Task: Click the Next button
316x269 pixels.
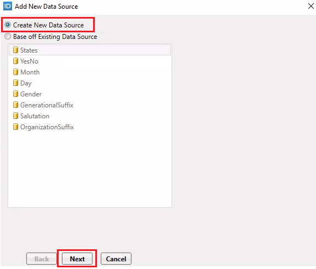Action: [77, 259]
